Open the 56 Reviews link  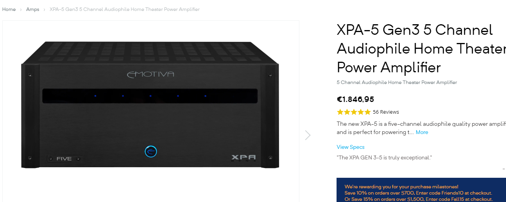click(386, 112)
